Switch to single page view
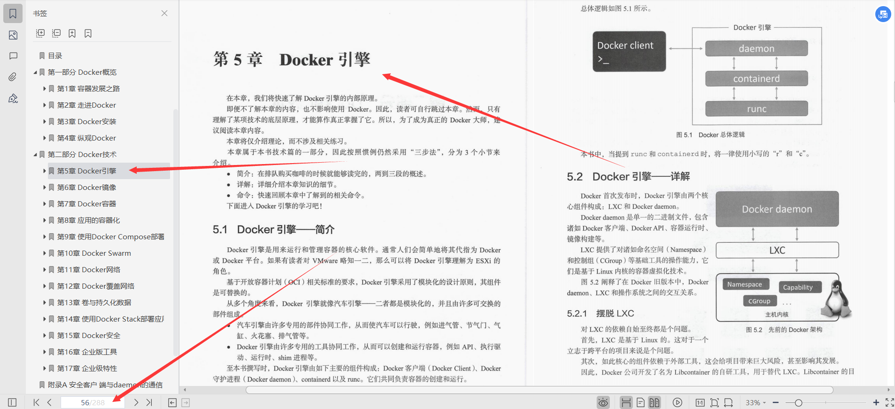Screen dimensions: 895x409 pos(640,402)
